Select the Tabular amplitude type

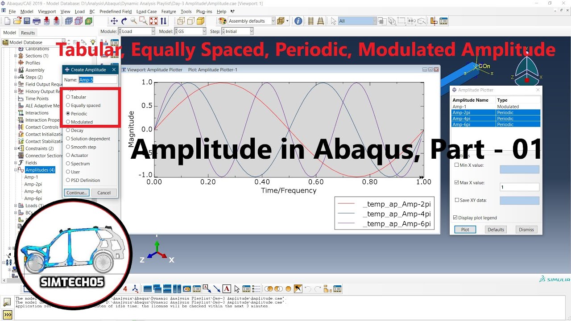point(76,97)
